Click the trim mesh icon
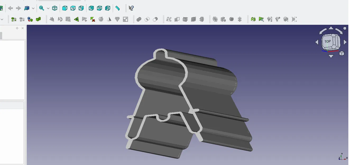 177,19
